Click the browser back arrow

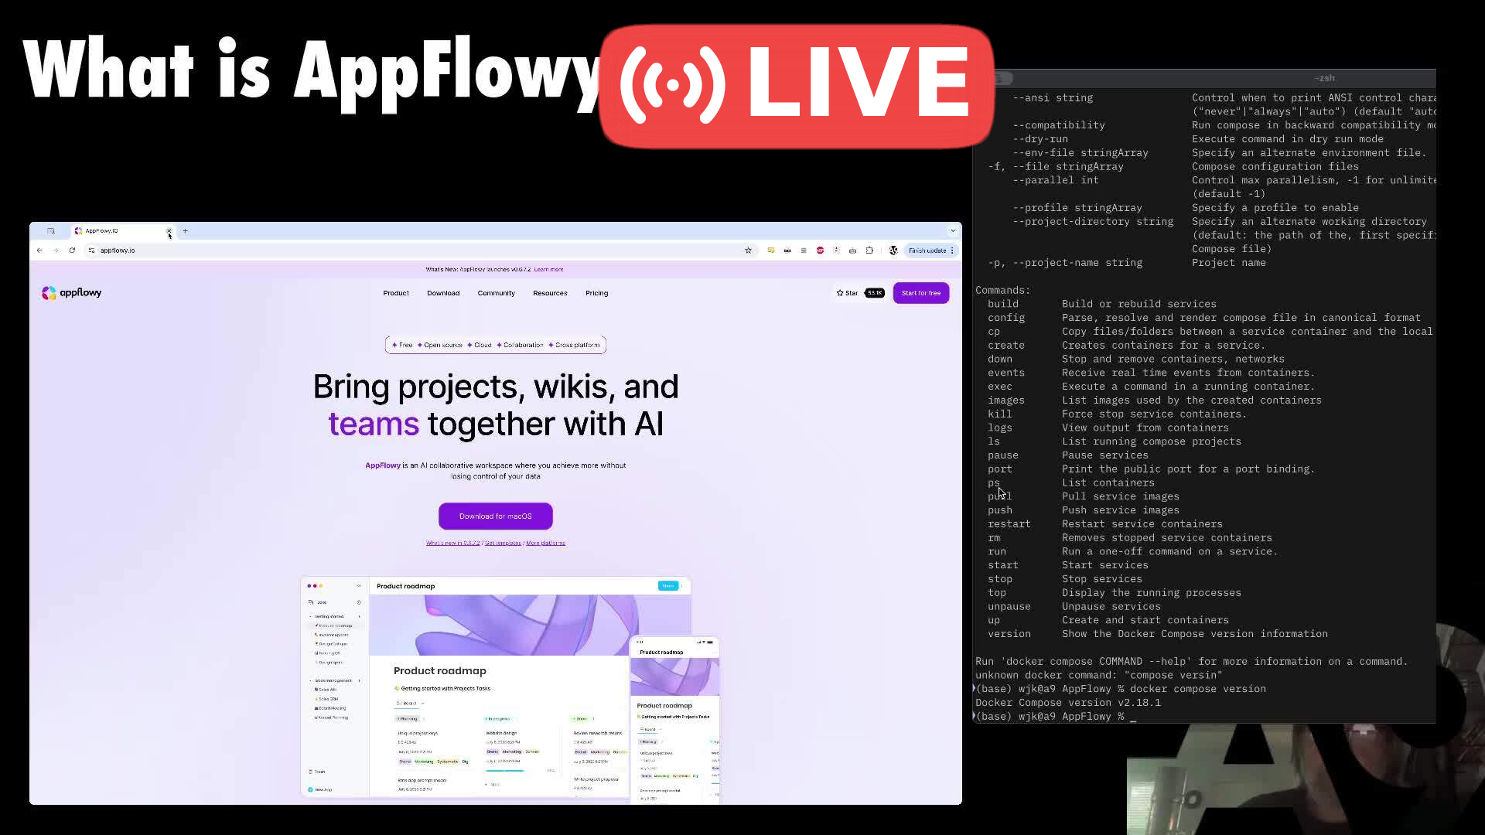click(x=39, y=250)
